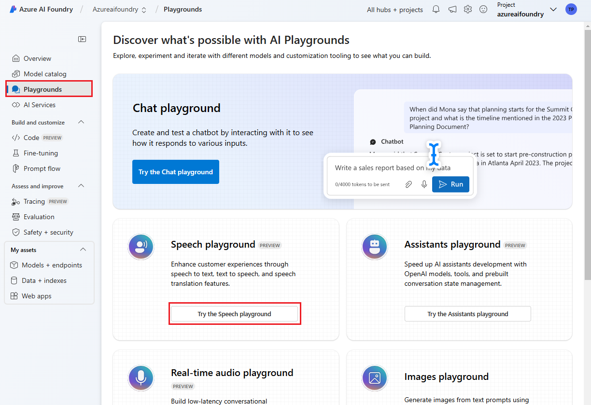Click the Real-time audio playground heading

(232, 373)
